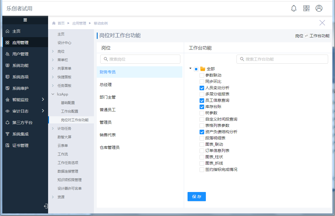The height and width of the screenshot is (216, 335).
Task: Enable the 参数联动 checkbox
Action: [202, 75]
